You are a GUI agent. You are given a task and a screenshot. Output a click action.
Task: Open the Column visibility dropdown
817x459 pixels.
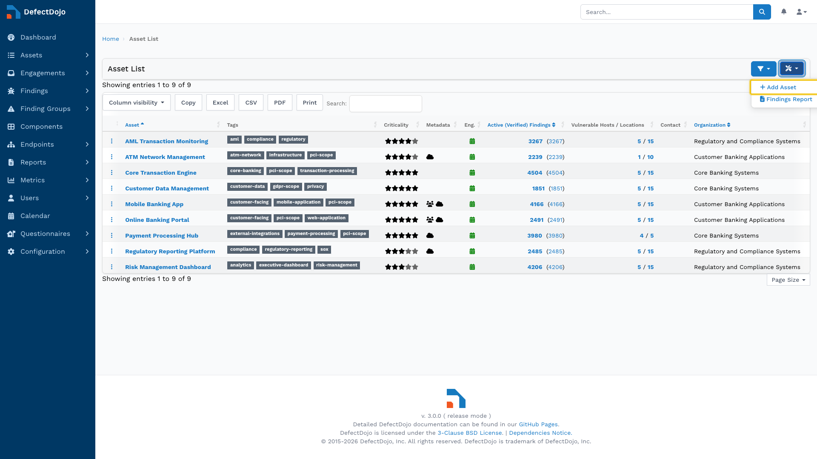[137, 102]
